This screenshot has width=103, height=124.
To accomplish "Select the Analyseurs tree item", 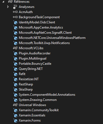I will point(26,7).
